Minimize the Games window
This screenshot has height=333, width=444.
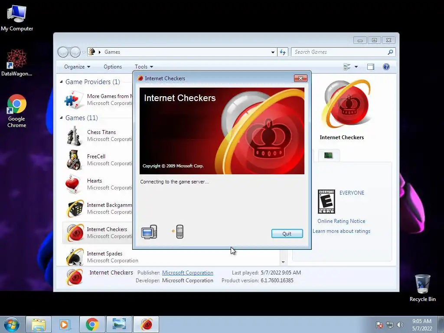coord(360,40)
